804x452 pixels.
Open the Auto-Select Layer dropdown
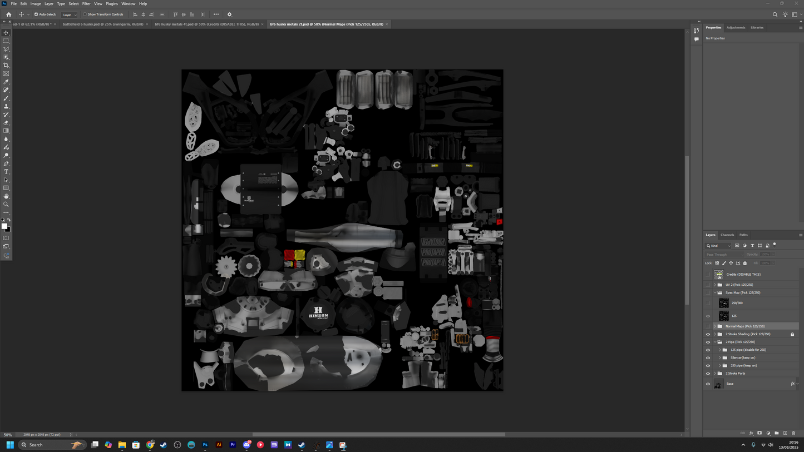70,14
